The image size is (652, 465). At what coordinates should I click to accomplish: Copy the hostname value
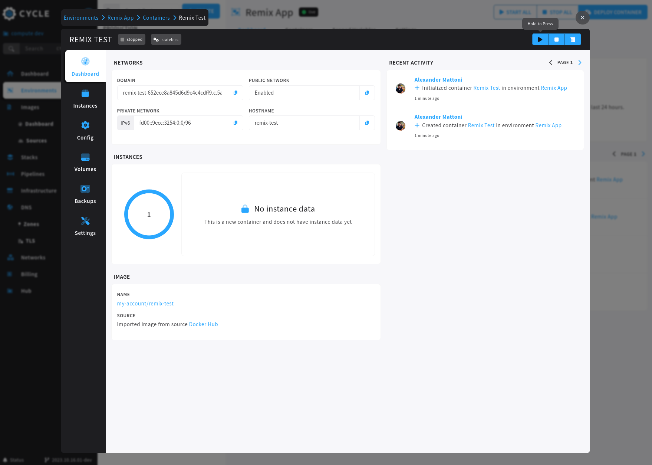click(367, 123)
